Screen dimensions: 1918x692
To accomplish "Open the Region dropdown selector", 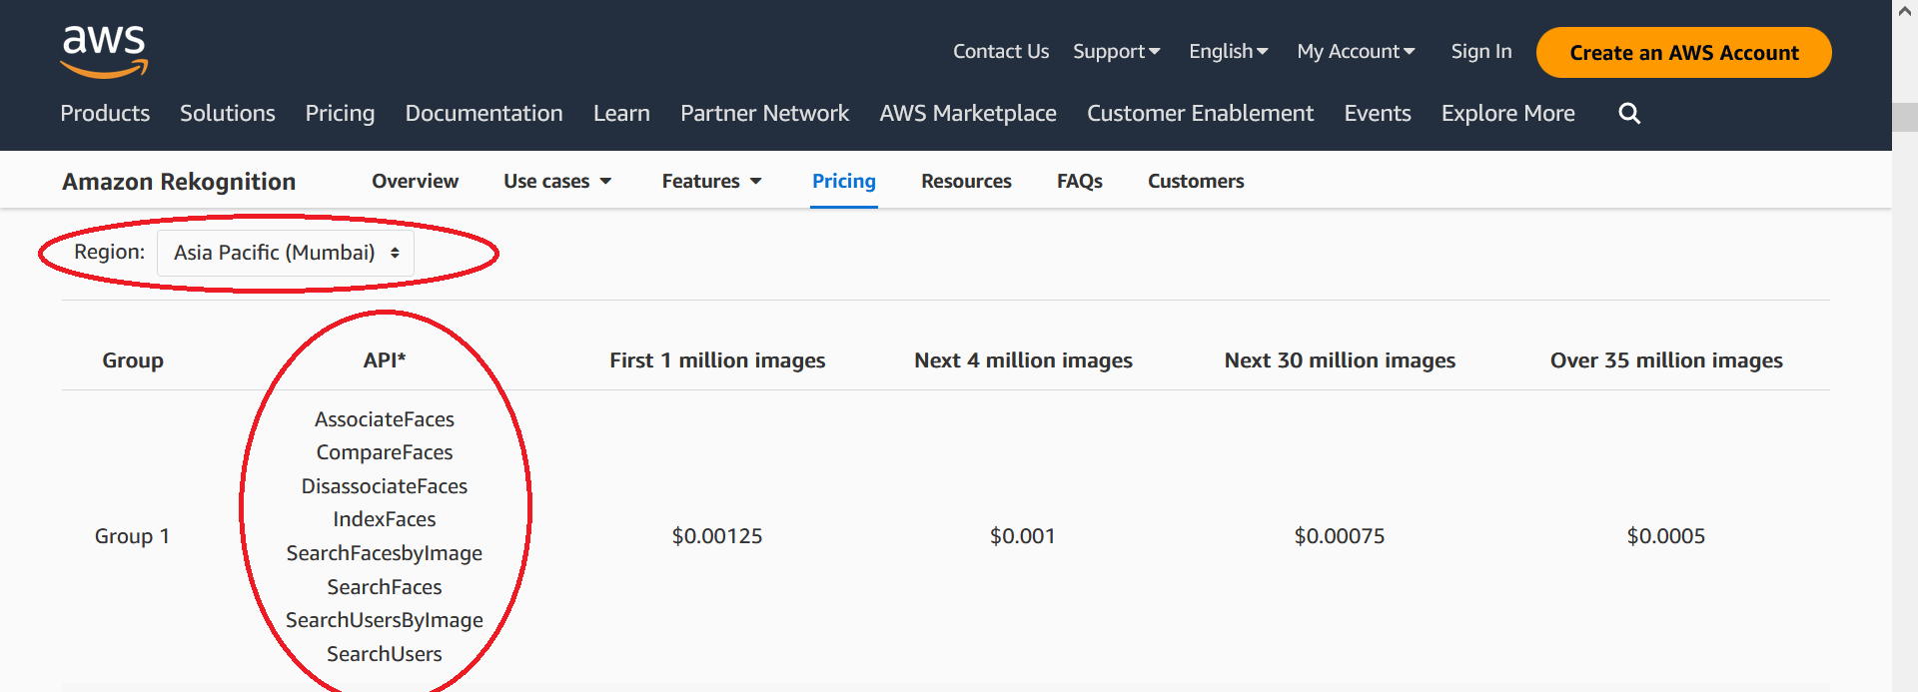I will click(x=286, y=253).
